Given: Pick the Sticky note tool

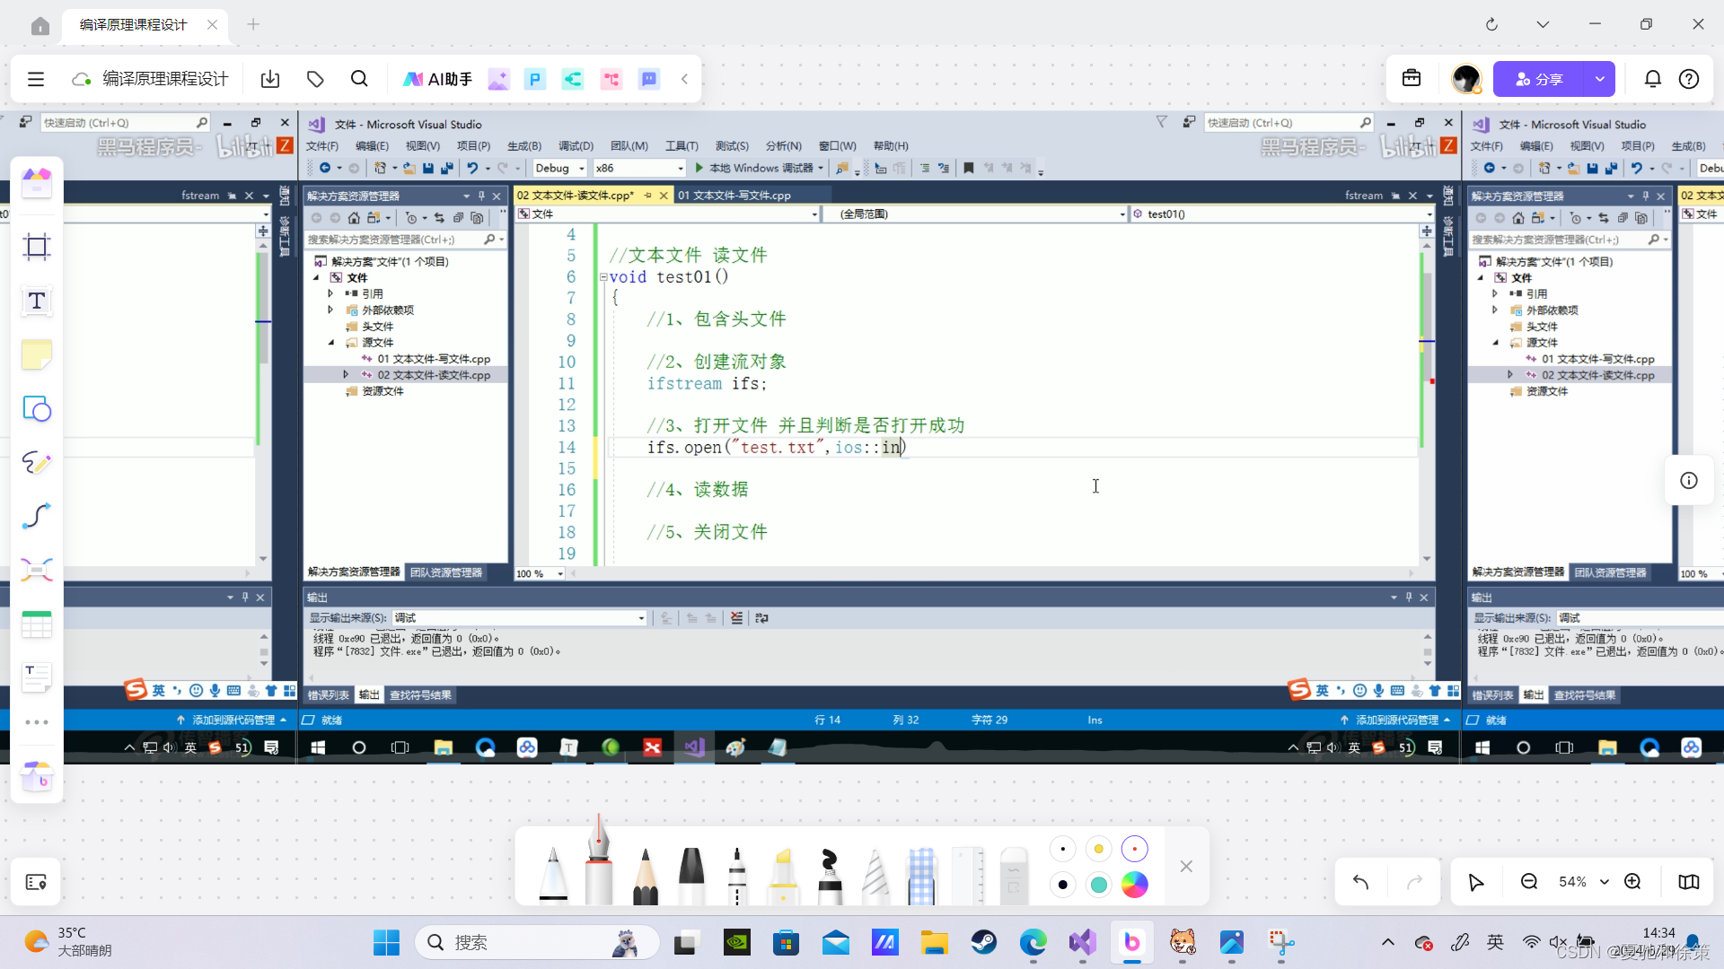Looking at the screenshot, I should pyautogui.click(x=37, y=355).
